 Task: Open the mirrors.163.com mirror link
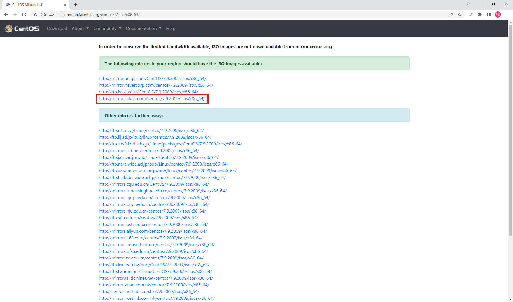click(151, 238)
